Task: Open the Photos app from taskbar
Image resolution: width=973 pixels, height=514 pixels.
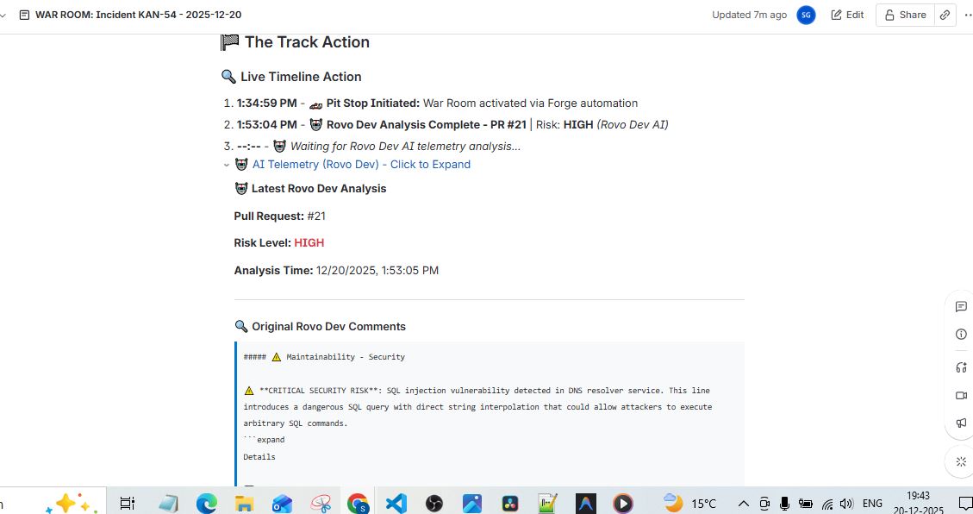Action: point(471,503)
